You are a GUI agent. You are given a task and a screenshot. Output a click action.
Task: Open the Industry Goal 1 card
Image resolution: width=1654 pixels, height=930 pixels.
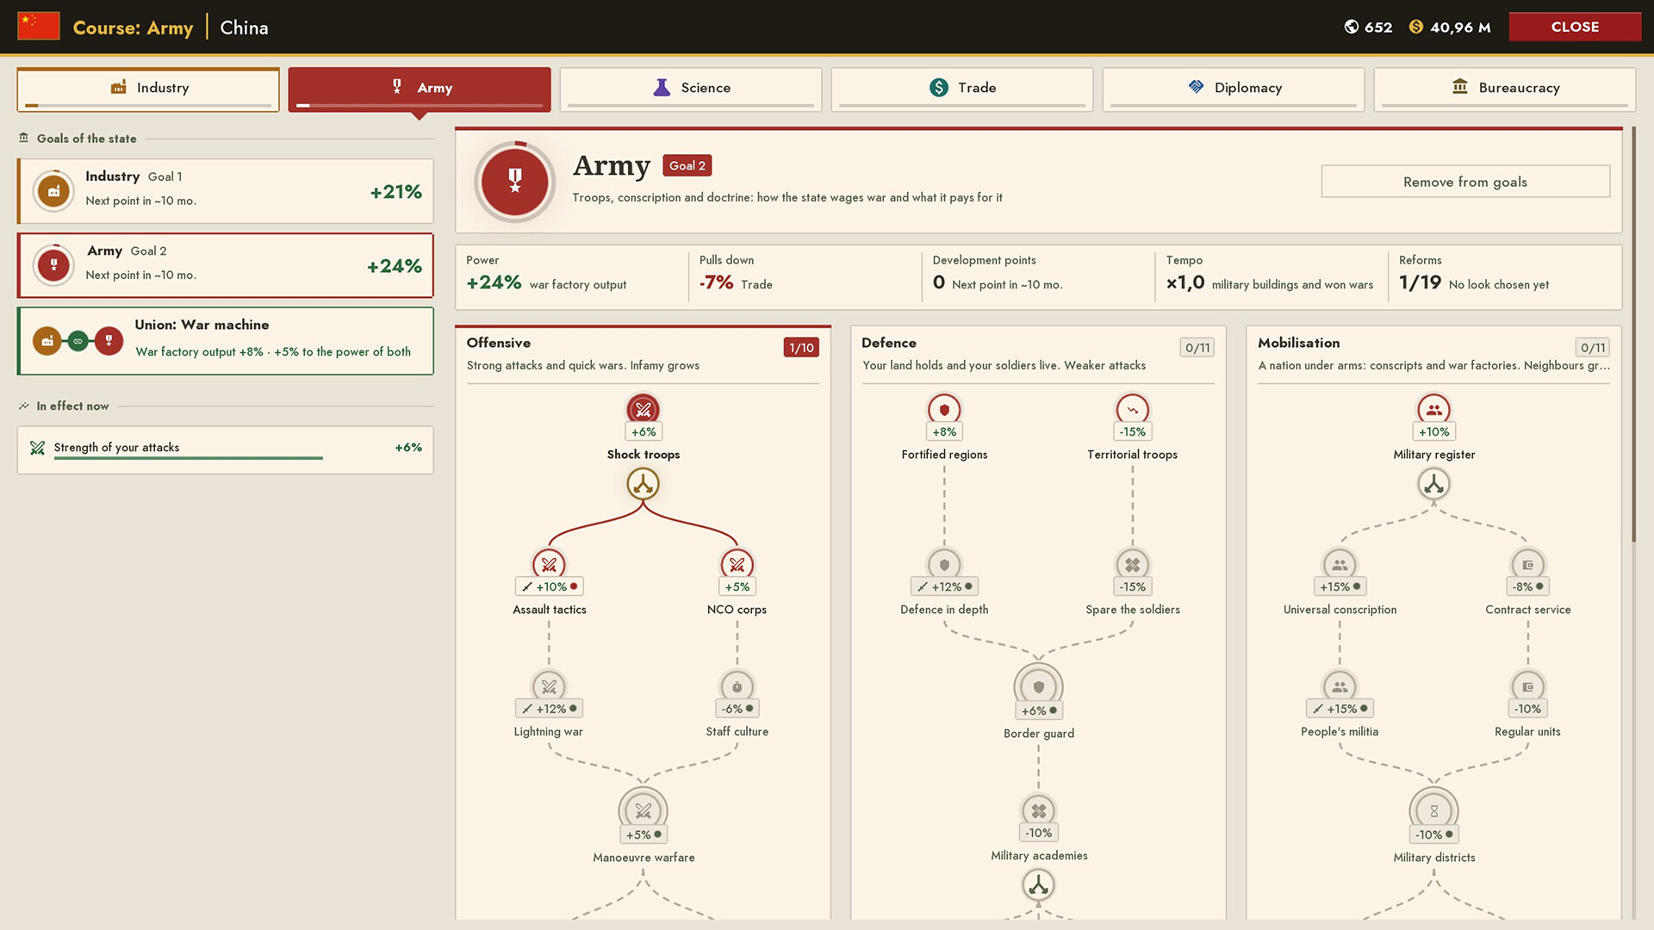[226, 191]
